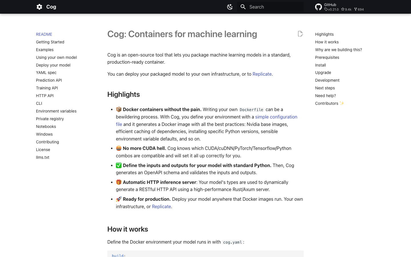Open the llms.txt link

tap(43, 157)
